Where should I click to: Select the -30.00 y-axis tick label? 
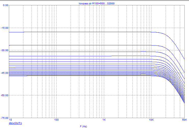5,50
